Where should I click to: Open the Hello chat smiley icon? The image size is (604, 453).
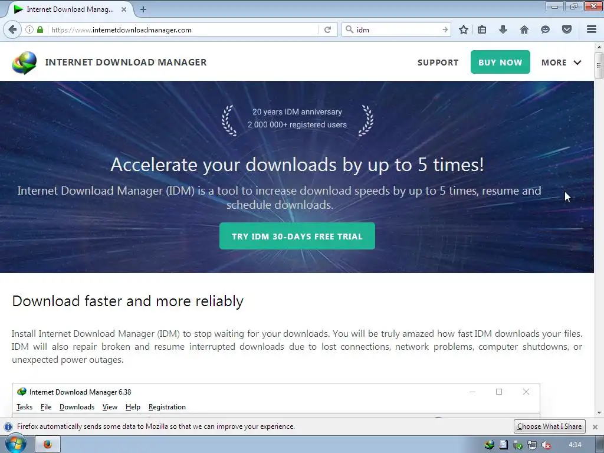click(x=545, y=29)
